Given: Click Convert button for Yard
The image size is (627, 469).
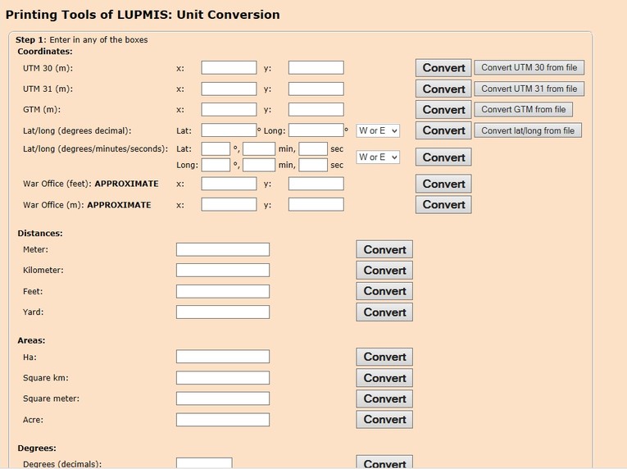Looking at the screenshot, I should click(384, 312).
